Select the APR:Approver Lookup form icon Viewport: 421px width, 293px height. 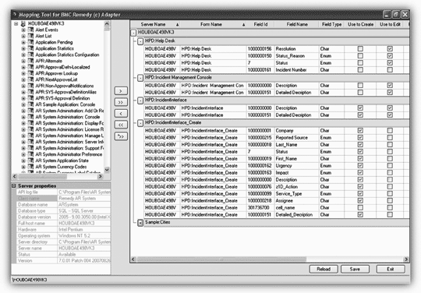click(31, 73)
